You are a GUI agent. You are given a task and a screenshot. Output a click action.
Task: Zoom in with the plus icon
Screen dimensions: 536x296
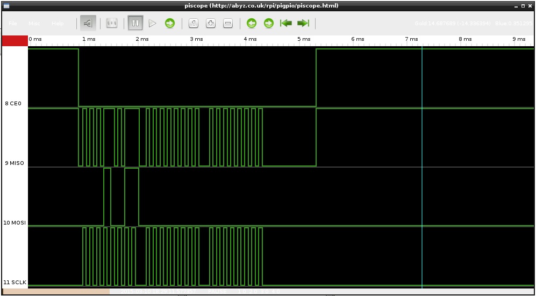pyautogui.click(x=211, y=23)
